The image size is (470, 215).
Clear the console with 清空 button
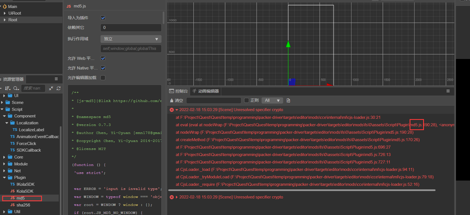(x=177, y=100)
